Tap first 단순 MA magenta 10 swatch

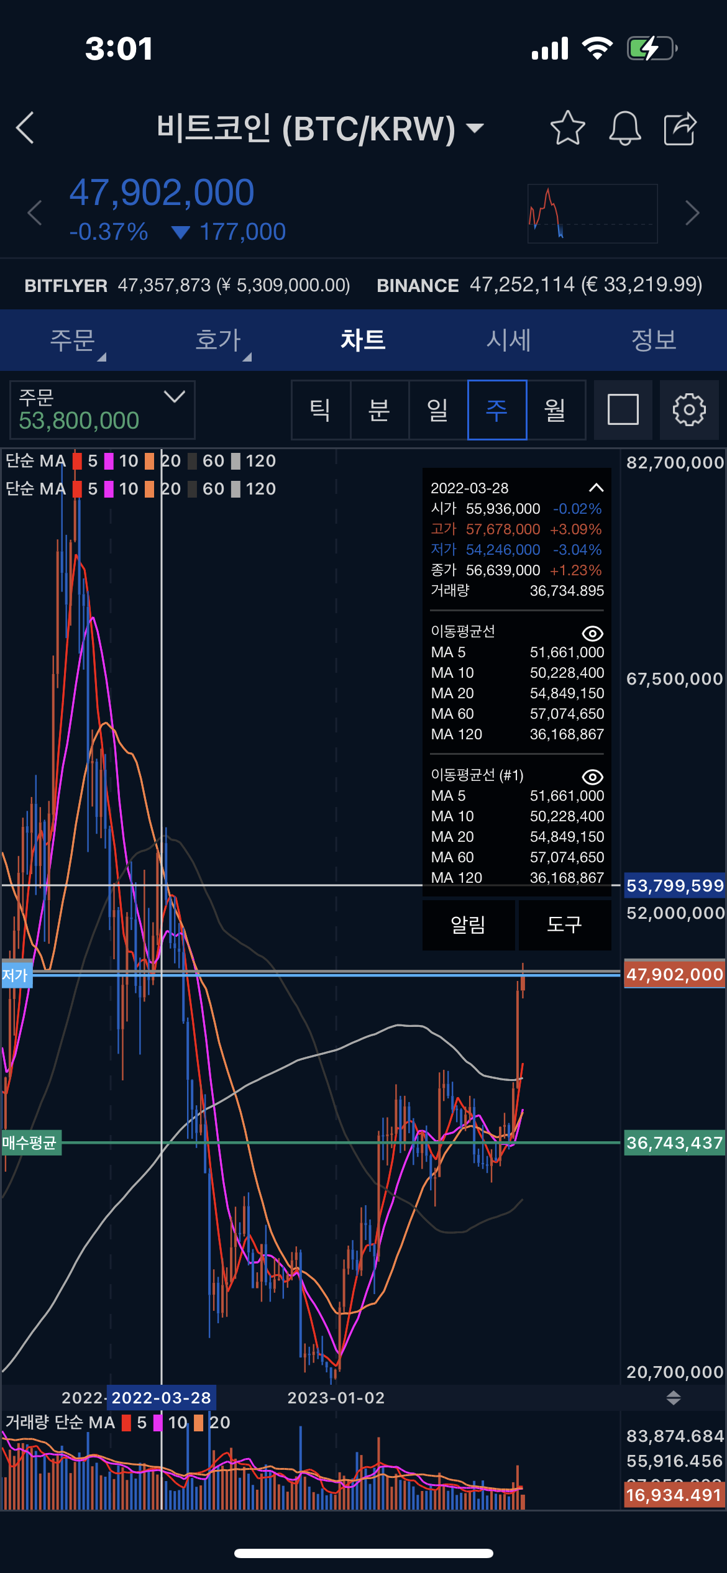109,461
